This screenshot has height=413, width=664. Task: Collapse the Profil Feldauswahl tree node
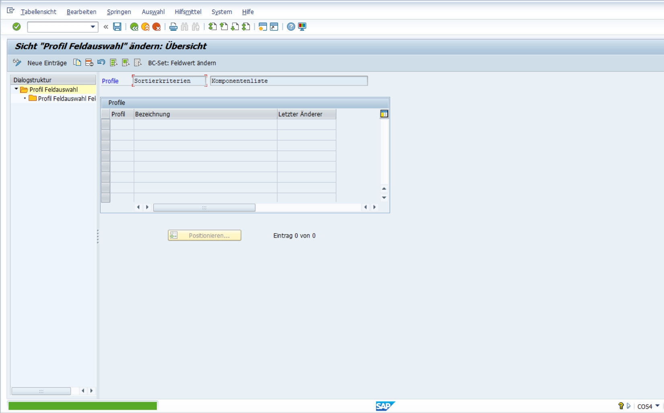coord(16,89)
